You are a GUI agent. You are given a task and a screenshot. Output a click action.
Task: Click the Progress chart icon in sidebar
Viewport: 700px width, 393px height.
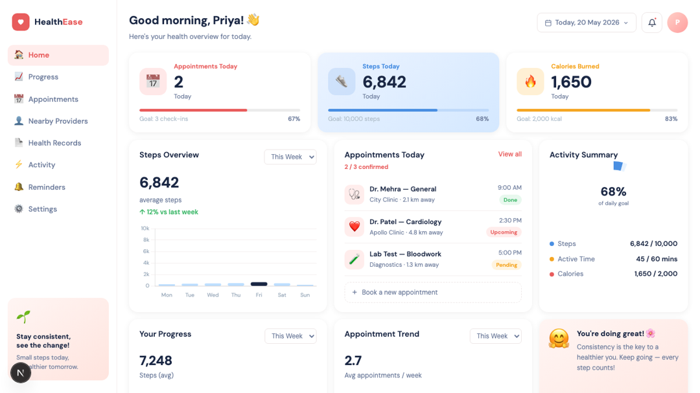[x=19, y=77]
